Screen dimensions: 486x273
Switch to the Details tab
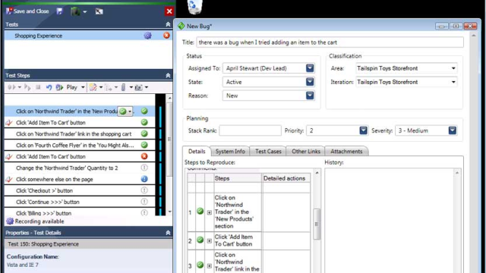pyautogui.click(x=197, y=152)
